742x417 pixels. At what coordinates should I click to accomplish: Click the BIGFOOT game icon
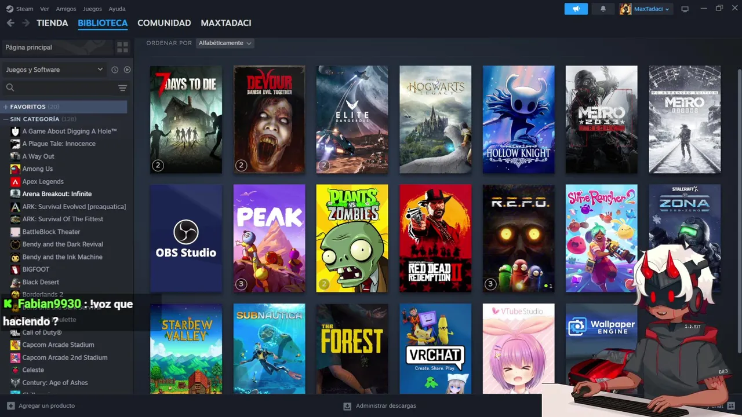click(x=16, y=269)
